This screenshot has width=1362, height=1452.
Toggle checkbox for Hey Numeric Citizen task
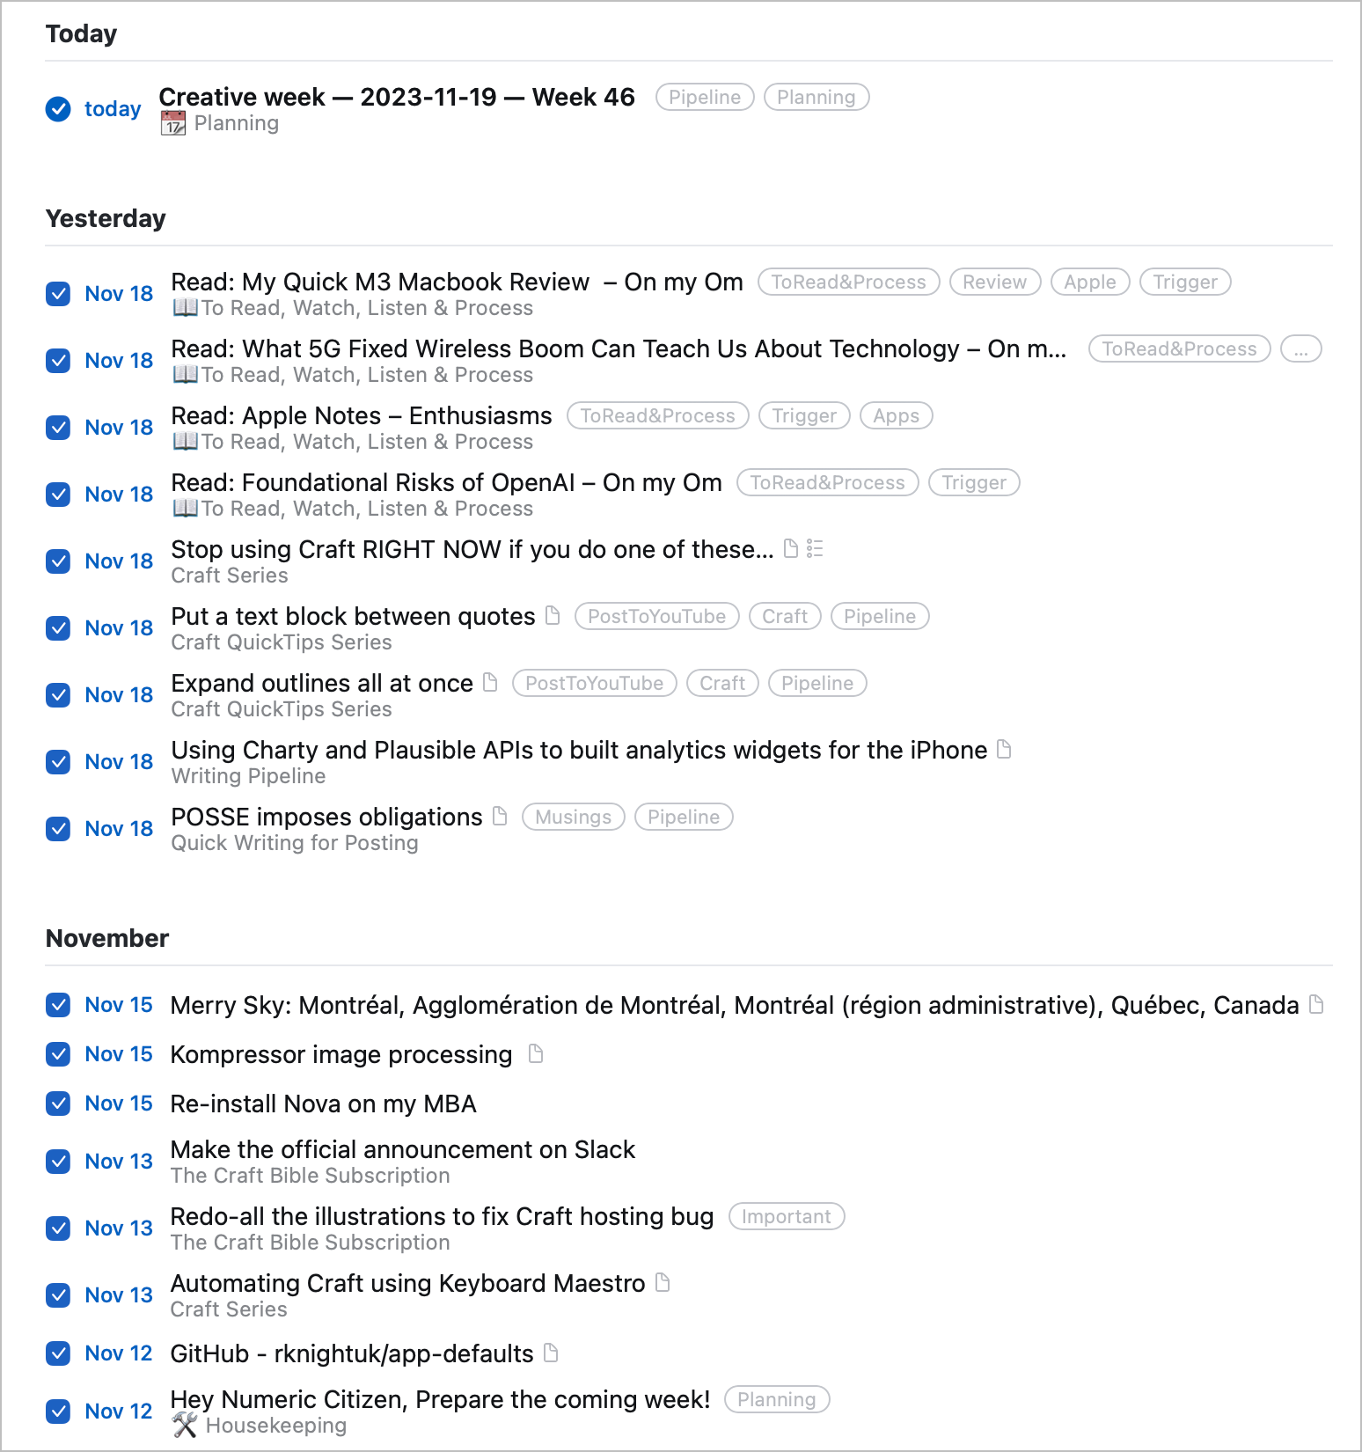pyautogui.click(x=58, y=1412)
